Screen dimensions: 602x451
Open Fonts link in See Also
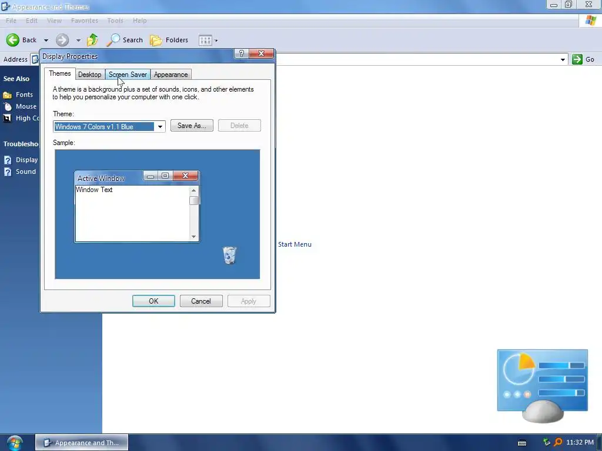point(24,95)
